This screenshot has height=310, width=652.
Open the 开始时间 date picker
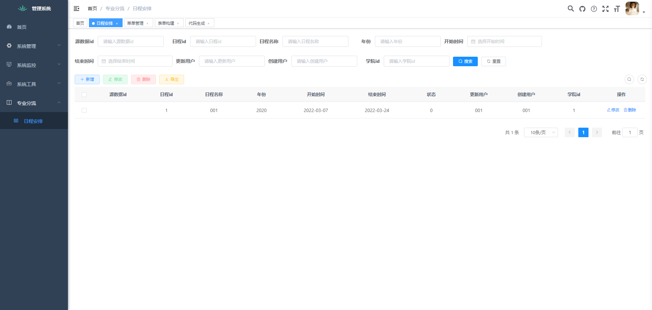click(505, 41)
